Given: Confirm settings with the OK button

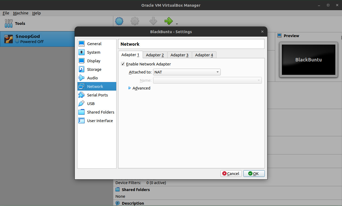Looking at the screenshot, I should [254, 174].
